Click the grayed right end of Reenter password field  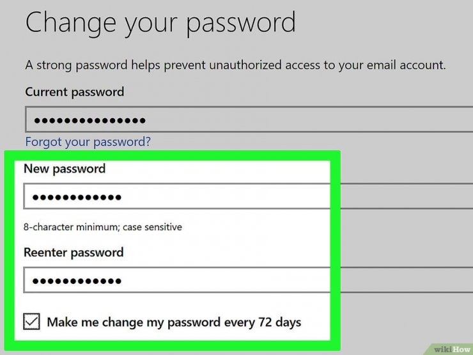(407, 280)
